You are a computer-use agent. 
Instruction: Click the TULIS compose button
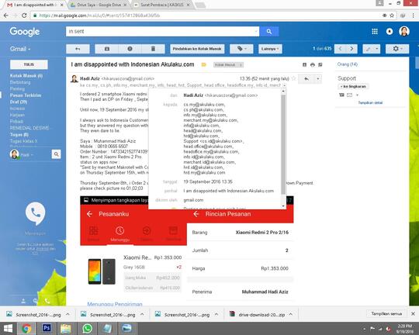(29, 64)
